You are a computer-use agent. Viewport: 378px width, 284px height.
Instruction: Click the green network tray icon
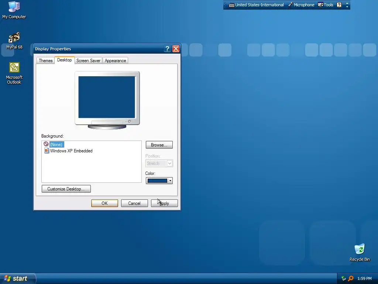344,278
